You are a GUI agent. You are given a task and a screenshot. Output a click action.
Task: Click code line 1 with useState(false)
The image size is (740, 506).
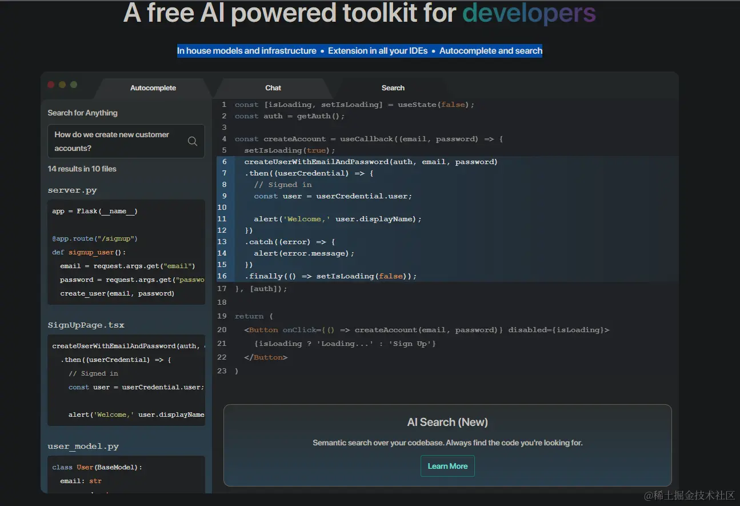355,105
